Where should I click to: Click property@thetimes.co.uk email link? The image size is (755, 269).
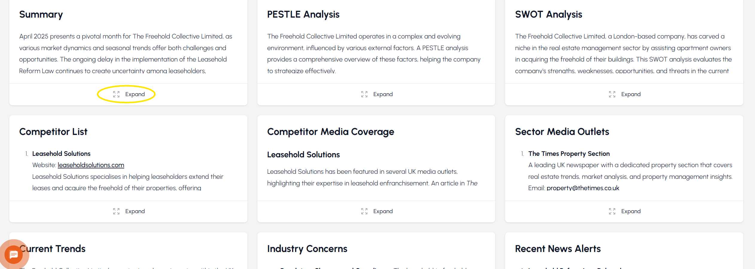click(x=583, y=188)
